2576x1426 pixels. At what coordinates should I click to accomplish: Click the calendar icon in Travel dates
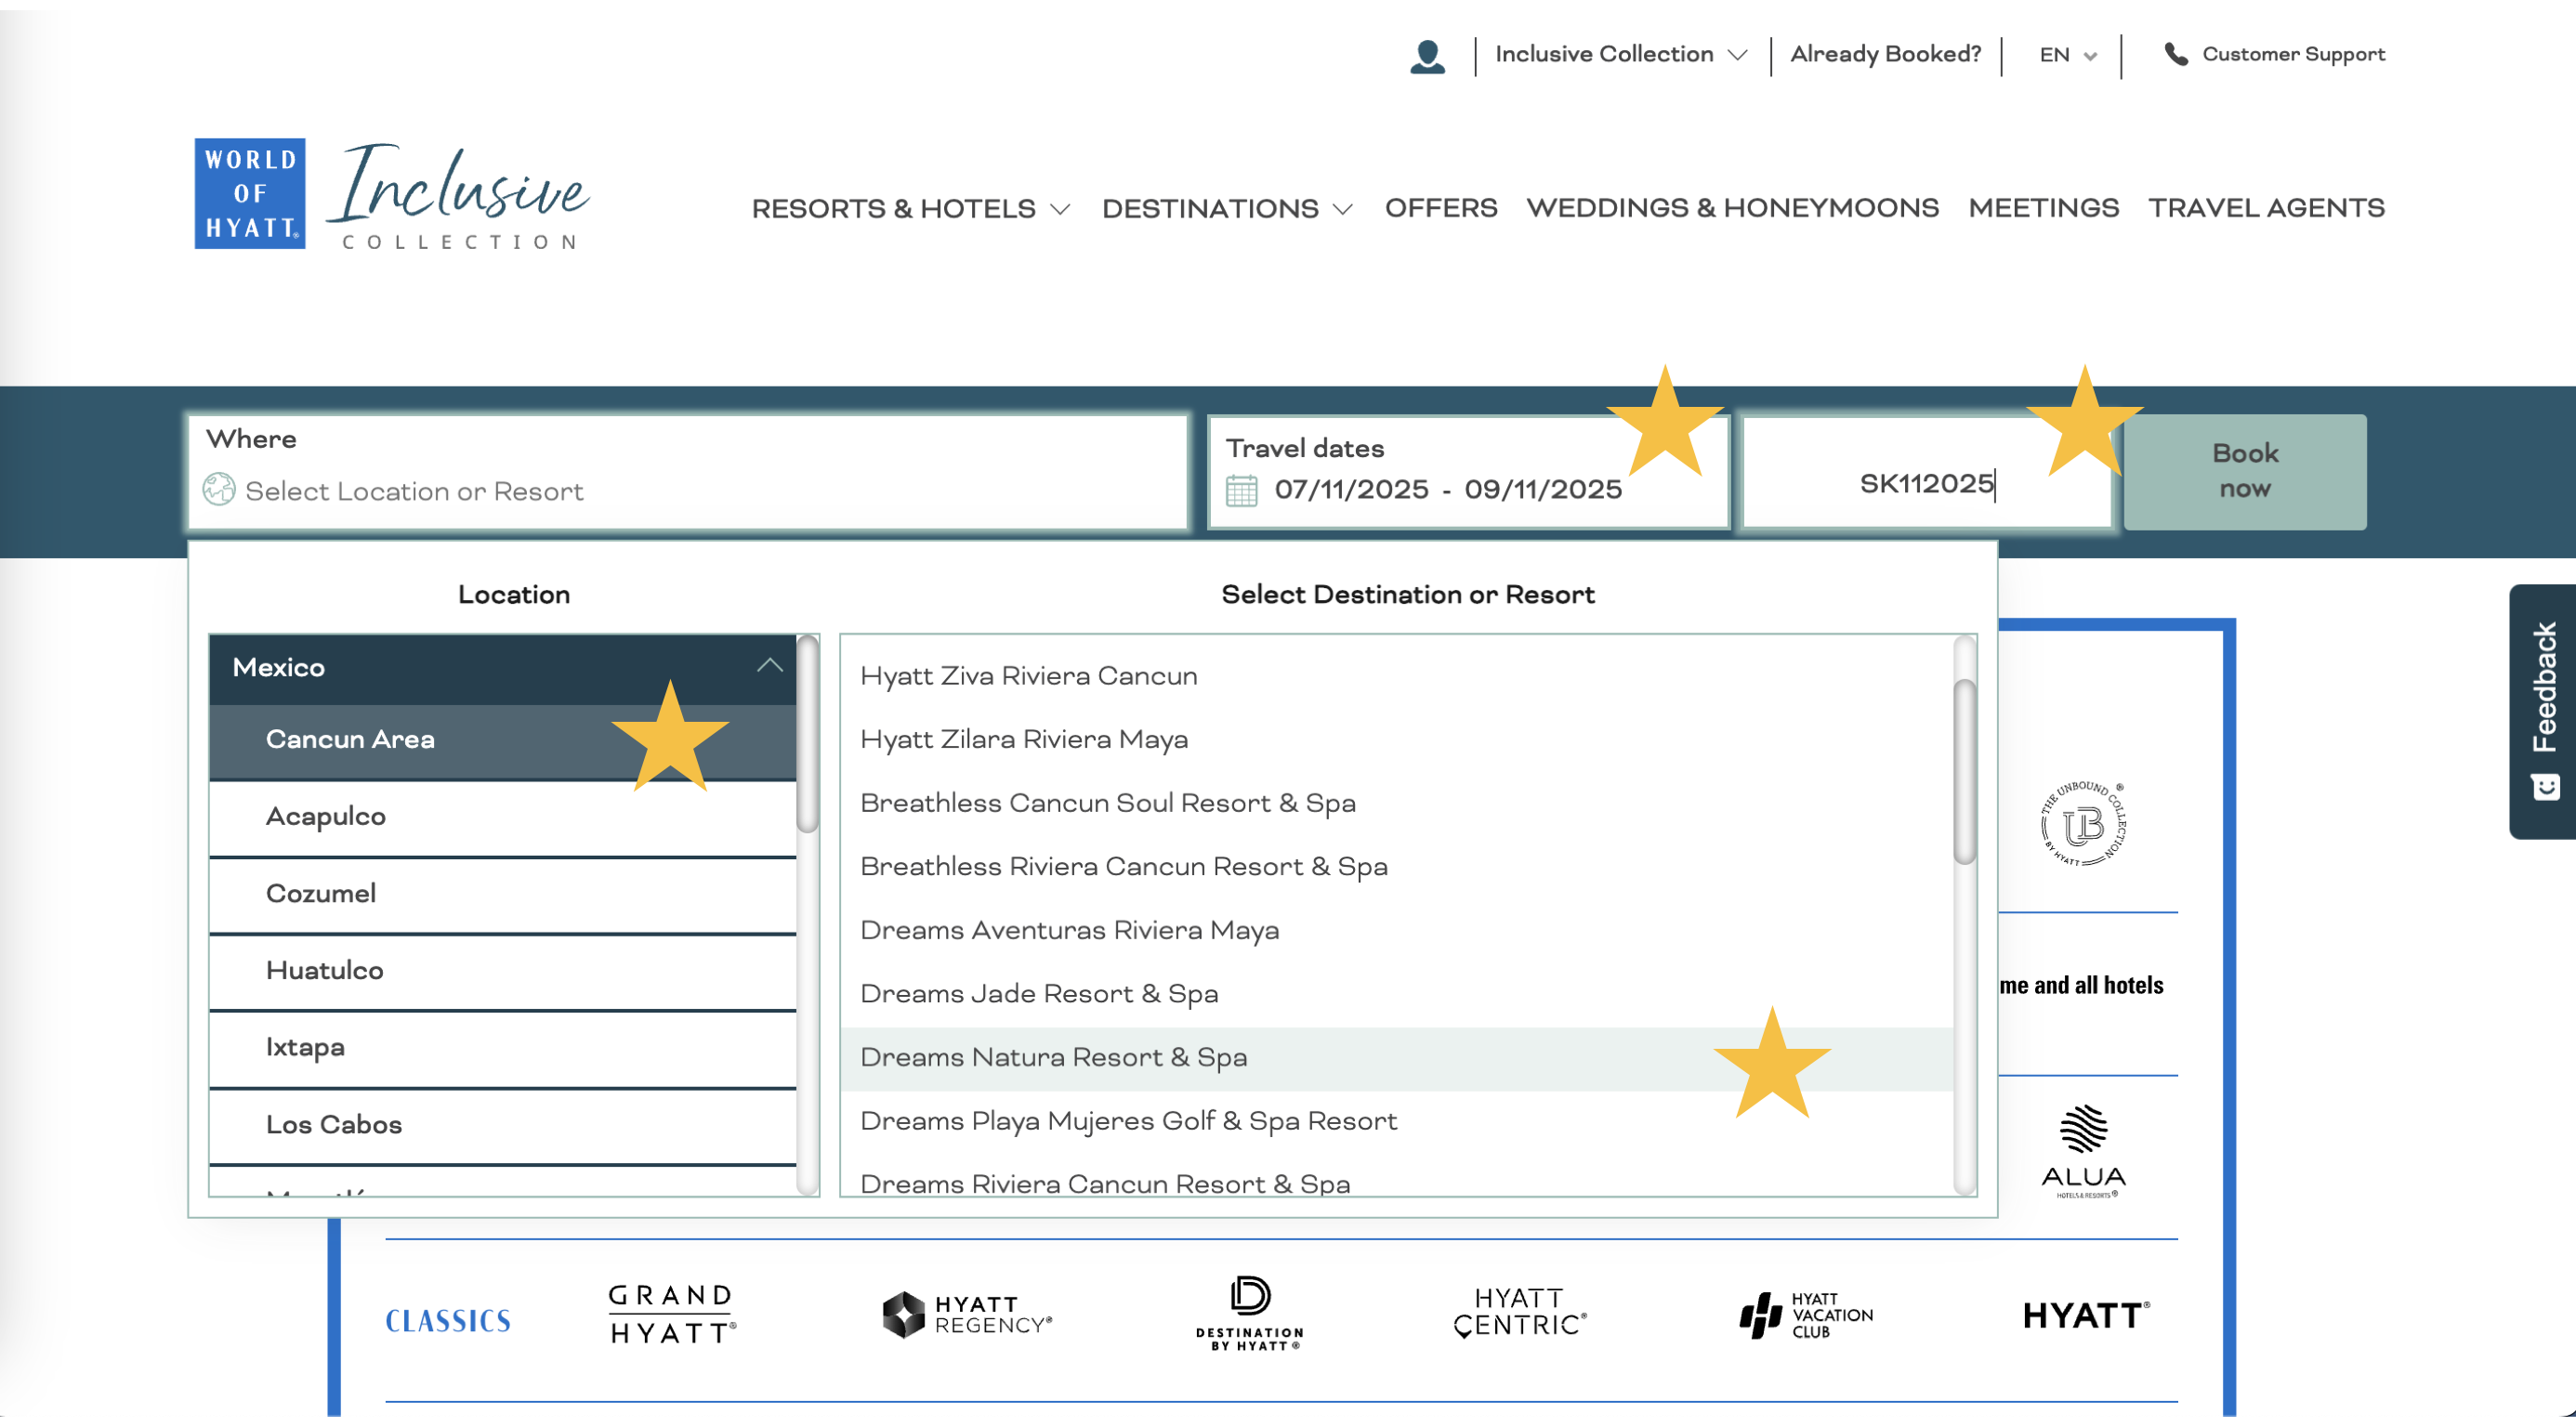coord(1241,490)
